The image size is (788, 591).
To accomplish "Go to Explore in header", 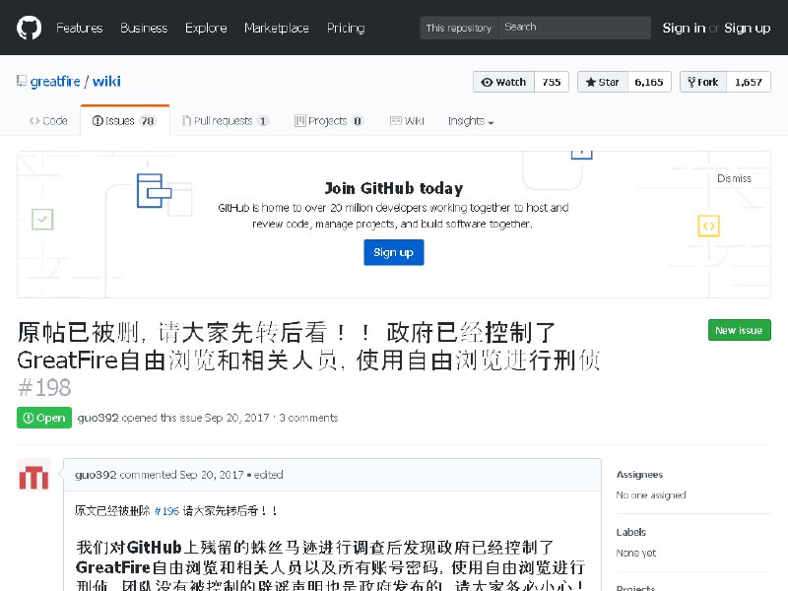I will [206, 29].
